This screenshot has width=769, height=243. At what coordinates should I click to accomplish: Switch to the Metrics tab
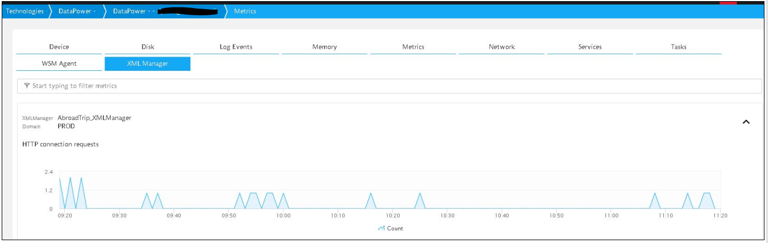[x=413, y=47]
